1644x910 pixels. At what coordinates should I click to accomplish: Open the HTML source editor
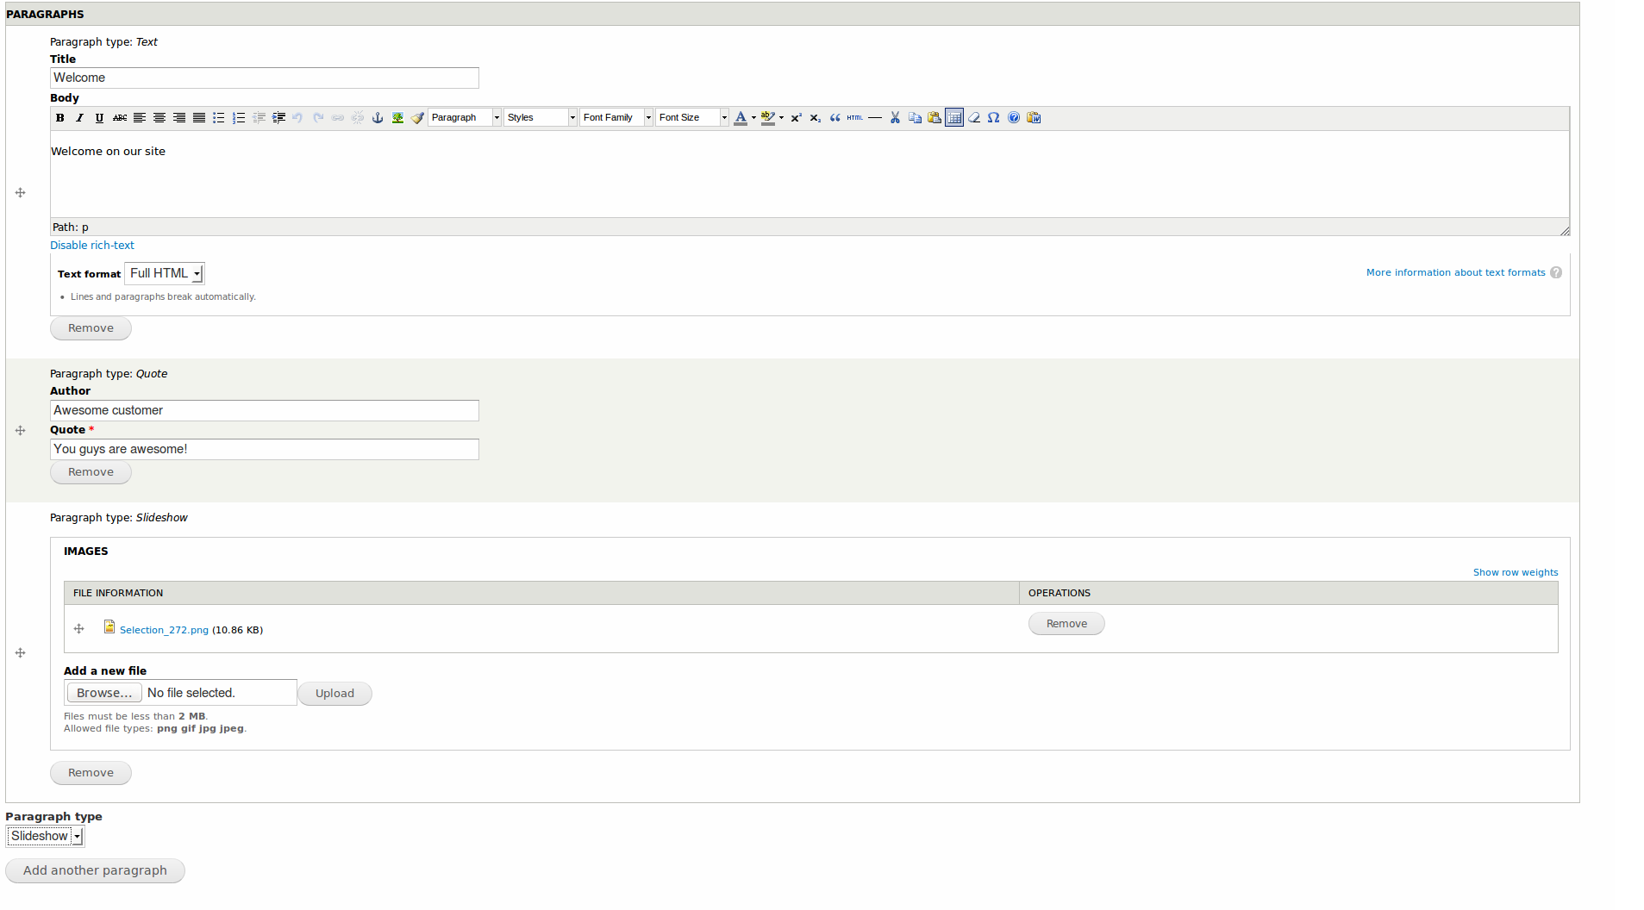(x=854, y=118)
